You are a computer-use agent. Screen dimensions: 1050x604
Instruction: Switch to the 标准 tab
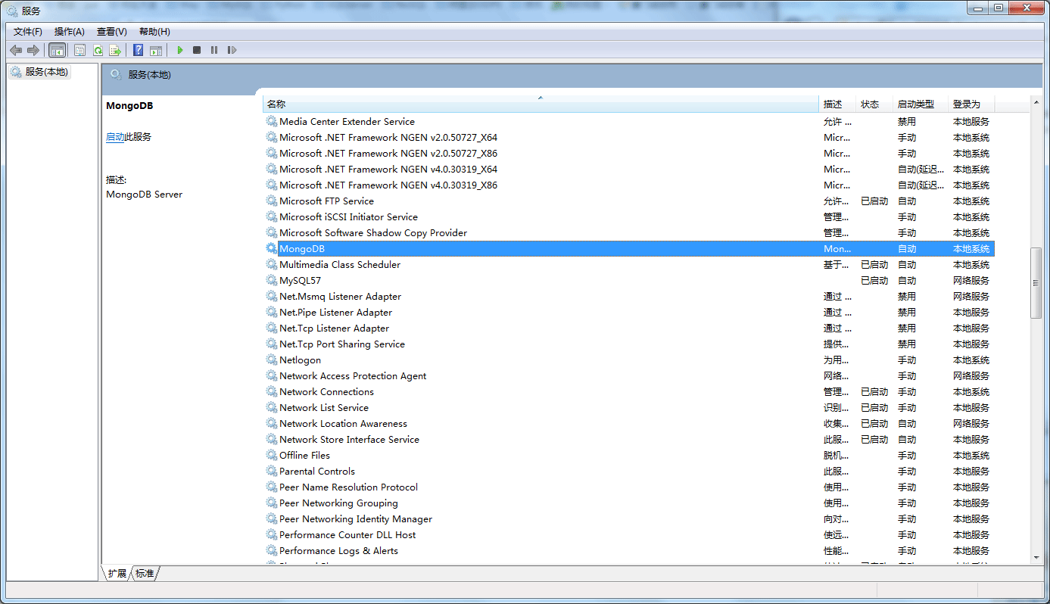tap(145, 574)
